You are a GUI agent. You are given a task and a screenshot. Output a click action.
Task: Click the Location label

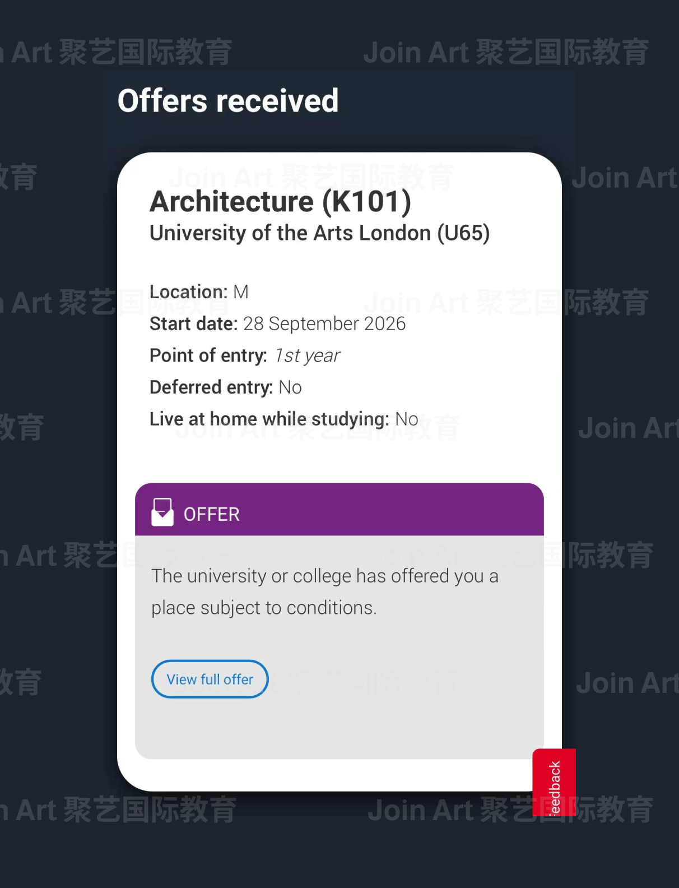pos(188,292)
